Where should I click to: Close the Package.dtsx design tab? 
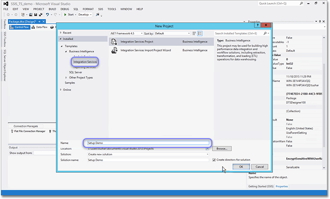44,22
